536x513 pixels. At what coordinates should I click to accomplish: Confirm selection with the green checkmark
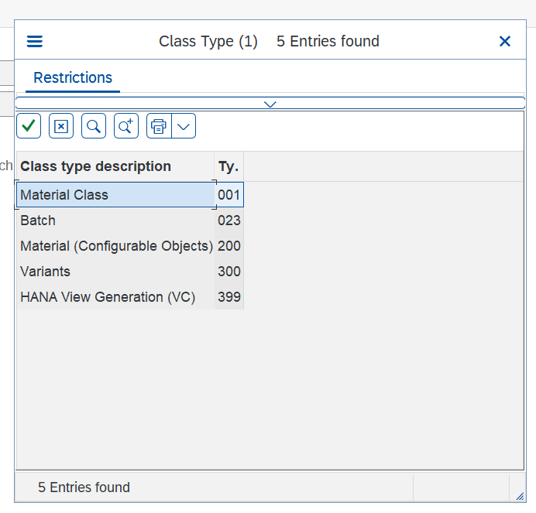(29, 125)
